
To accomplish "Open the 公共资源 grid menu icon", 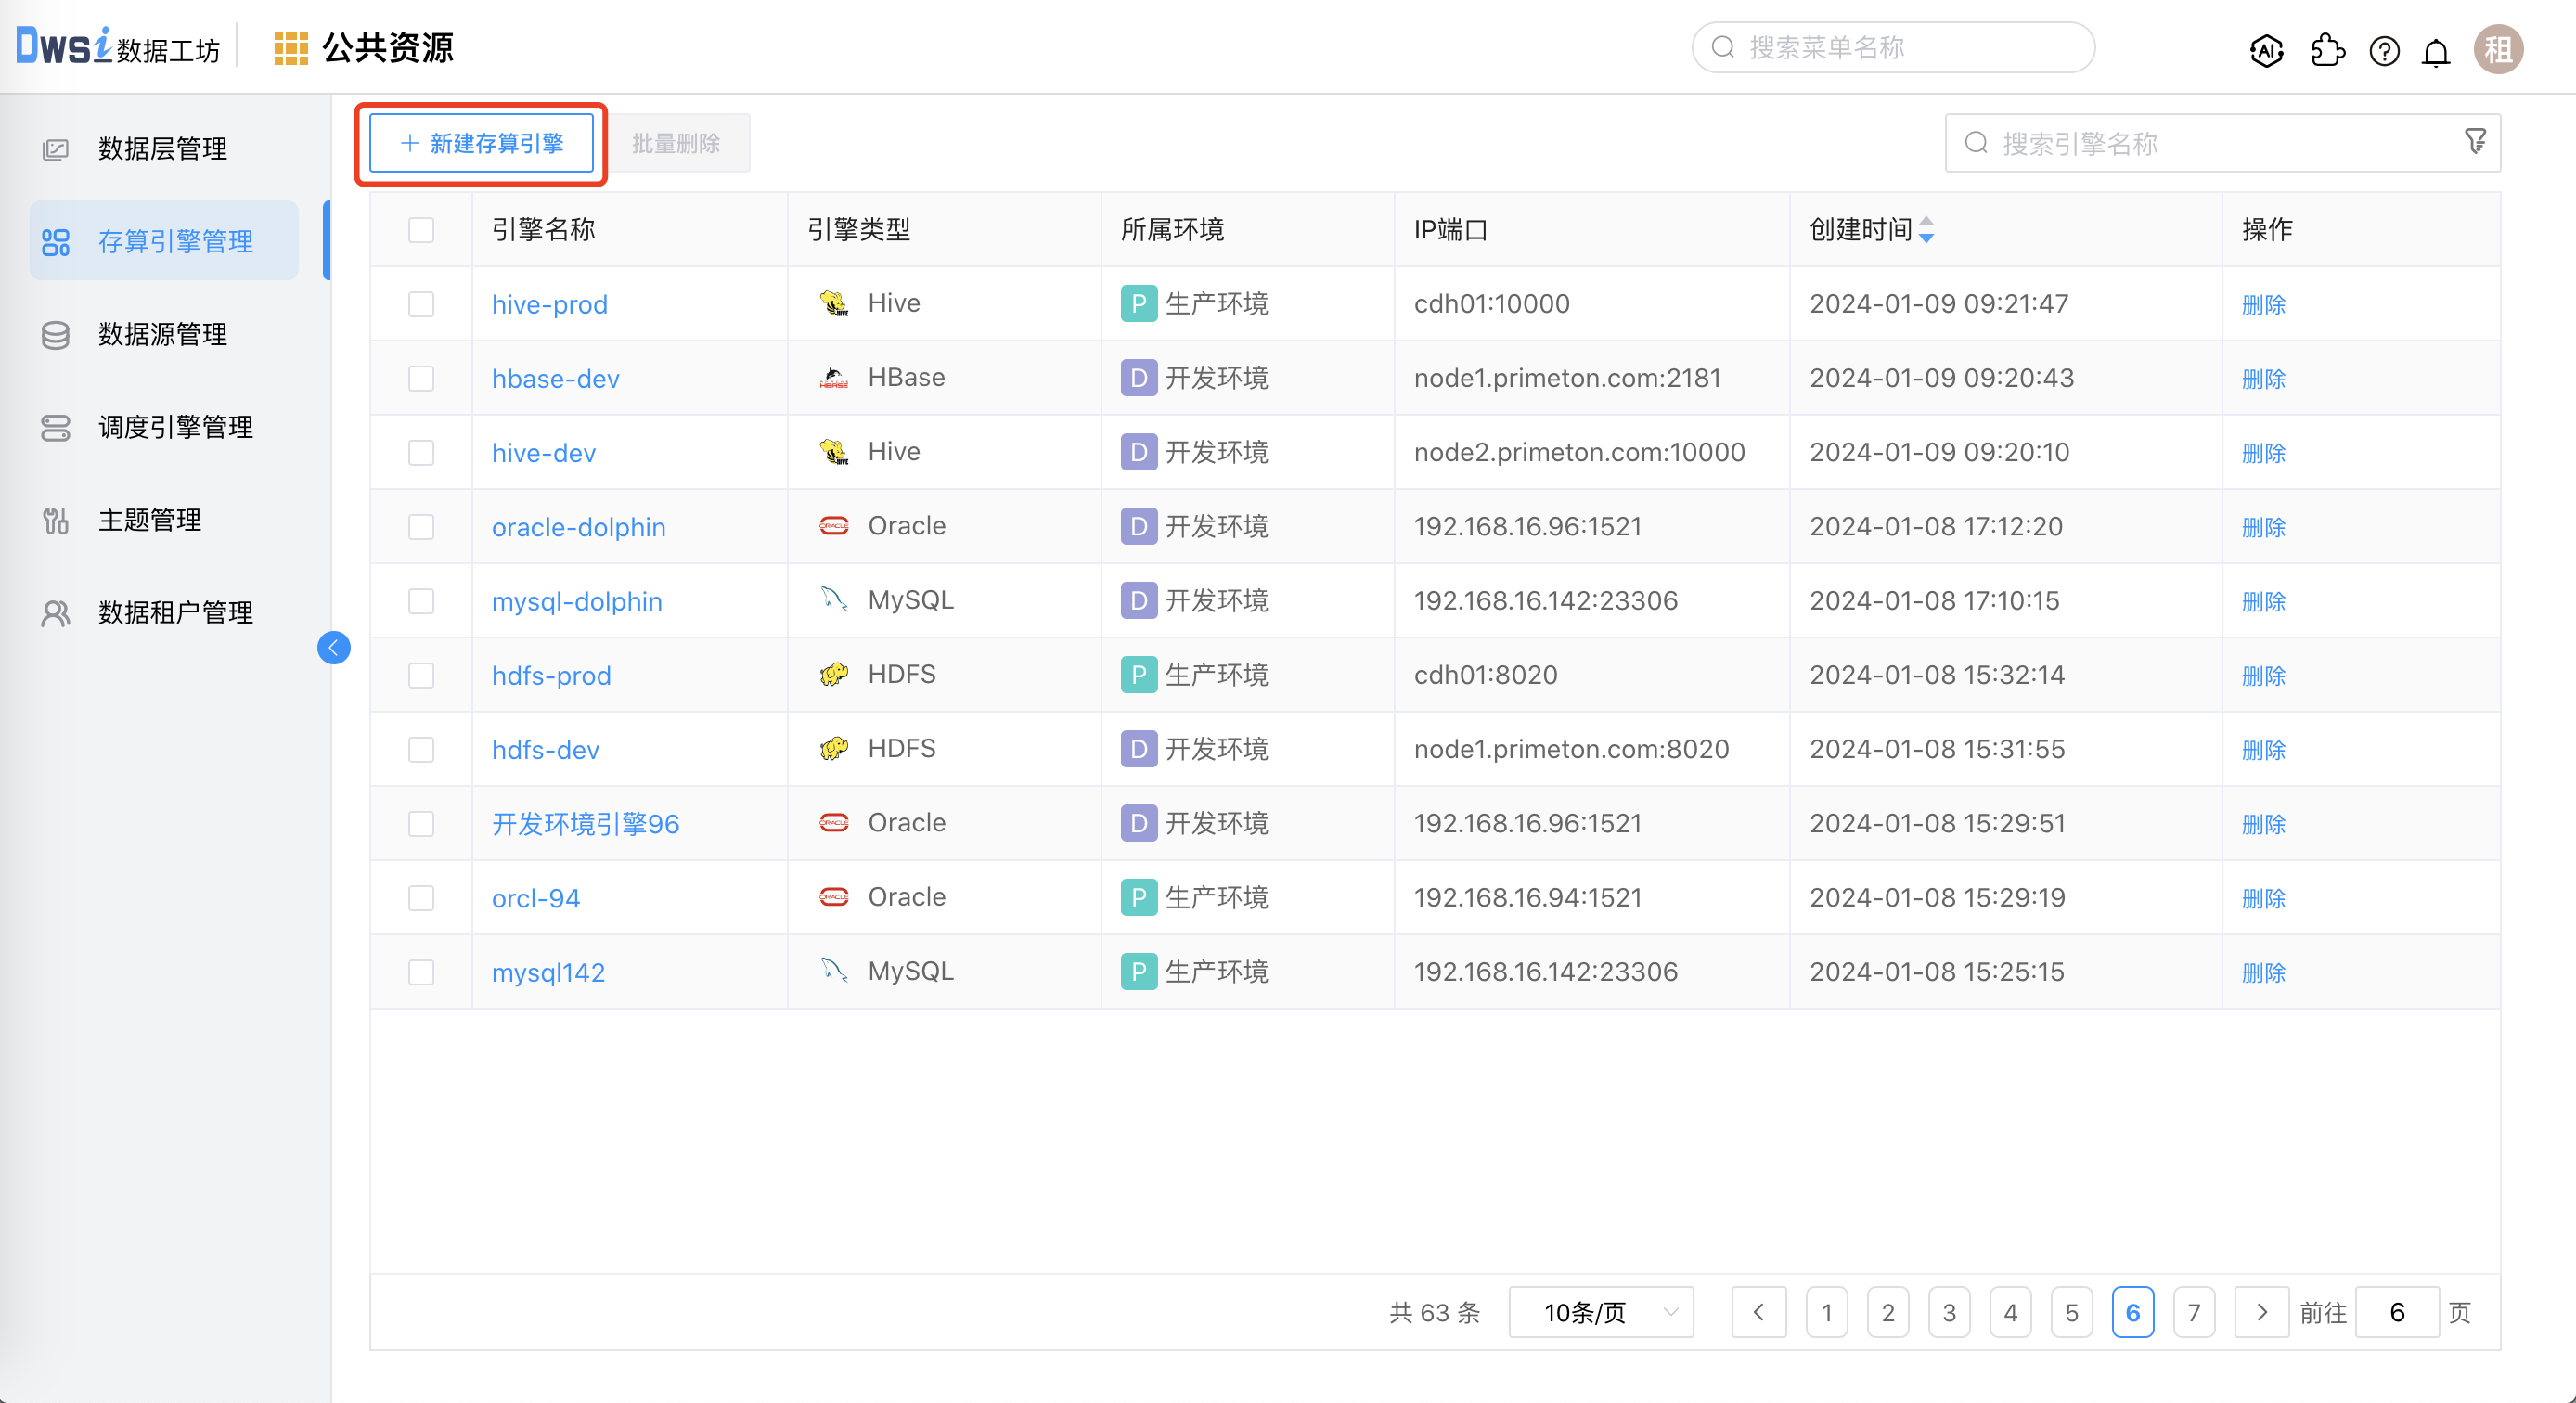I will (x=290, y=48).
